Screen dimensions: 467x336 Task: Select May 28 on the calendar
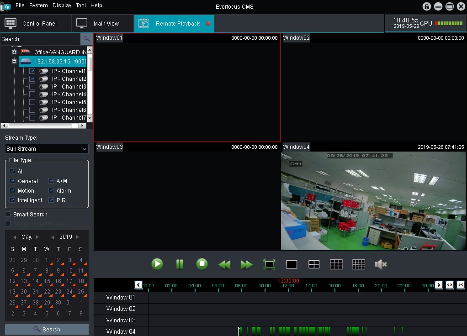[36, 303]
